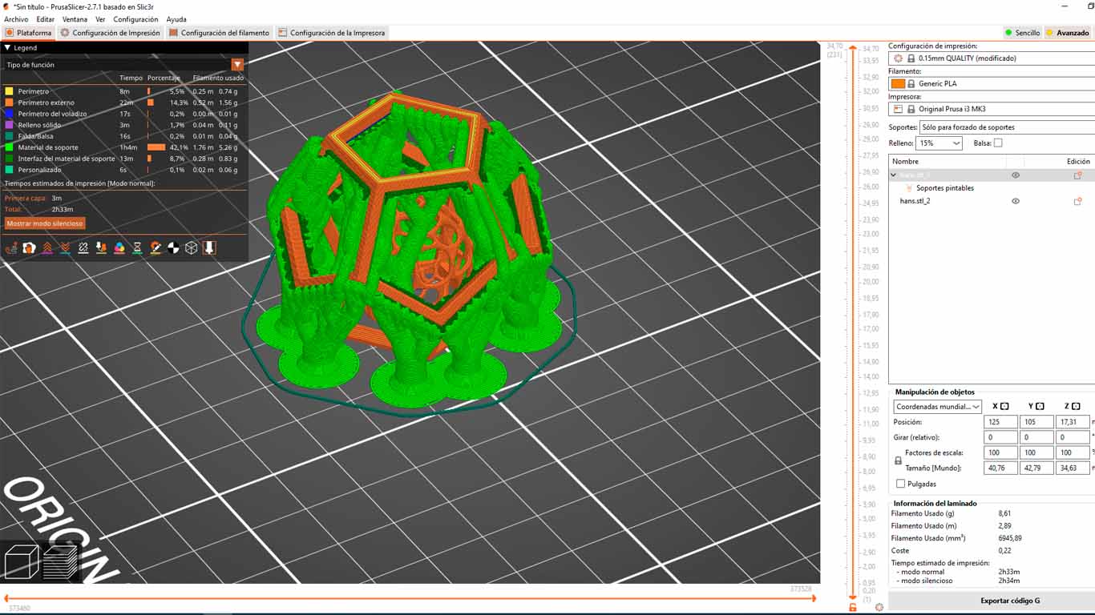Open Coordenadas mundiales dropdown
Screen dimensions: 1095x615
coord(938,407)
